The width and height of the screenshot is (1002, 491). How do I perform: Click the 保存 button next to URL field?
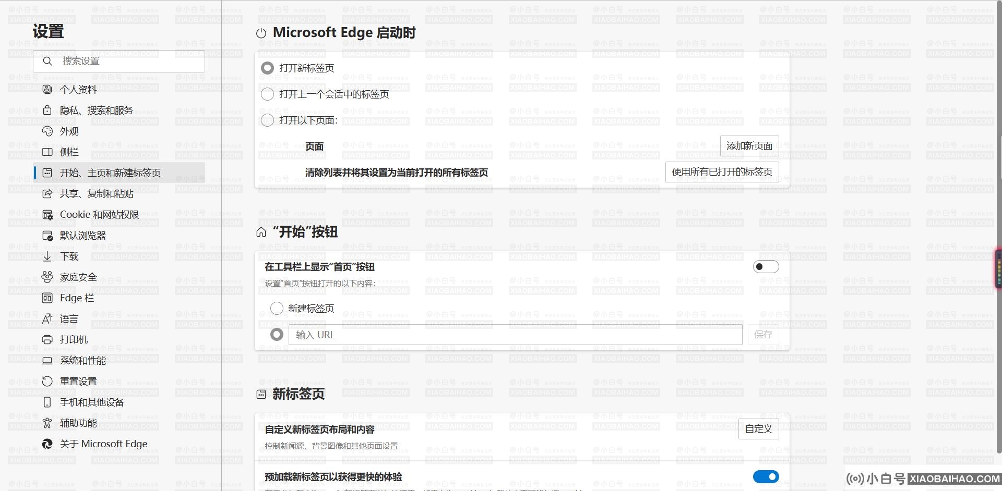pyautogui.click(x=763, y=334)
